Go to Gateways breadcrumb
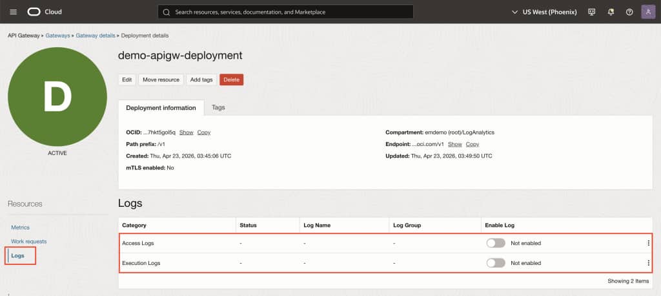The width and height of the screenshot is (661, 296). (x=57, y=36)
